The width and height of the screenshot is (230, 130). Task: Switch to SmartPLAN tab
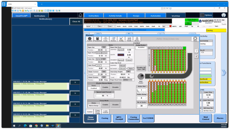[21, 16]
